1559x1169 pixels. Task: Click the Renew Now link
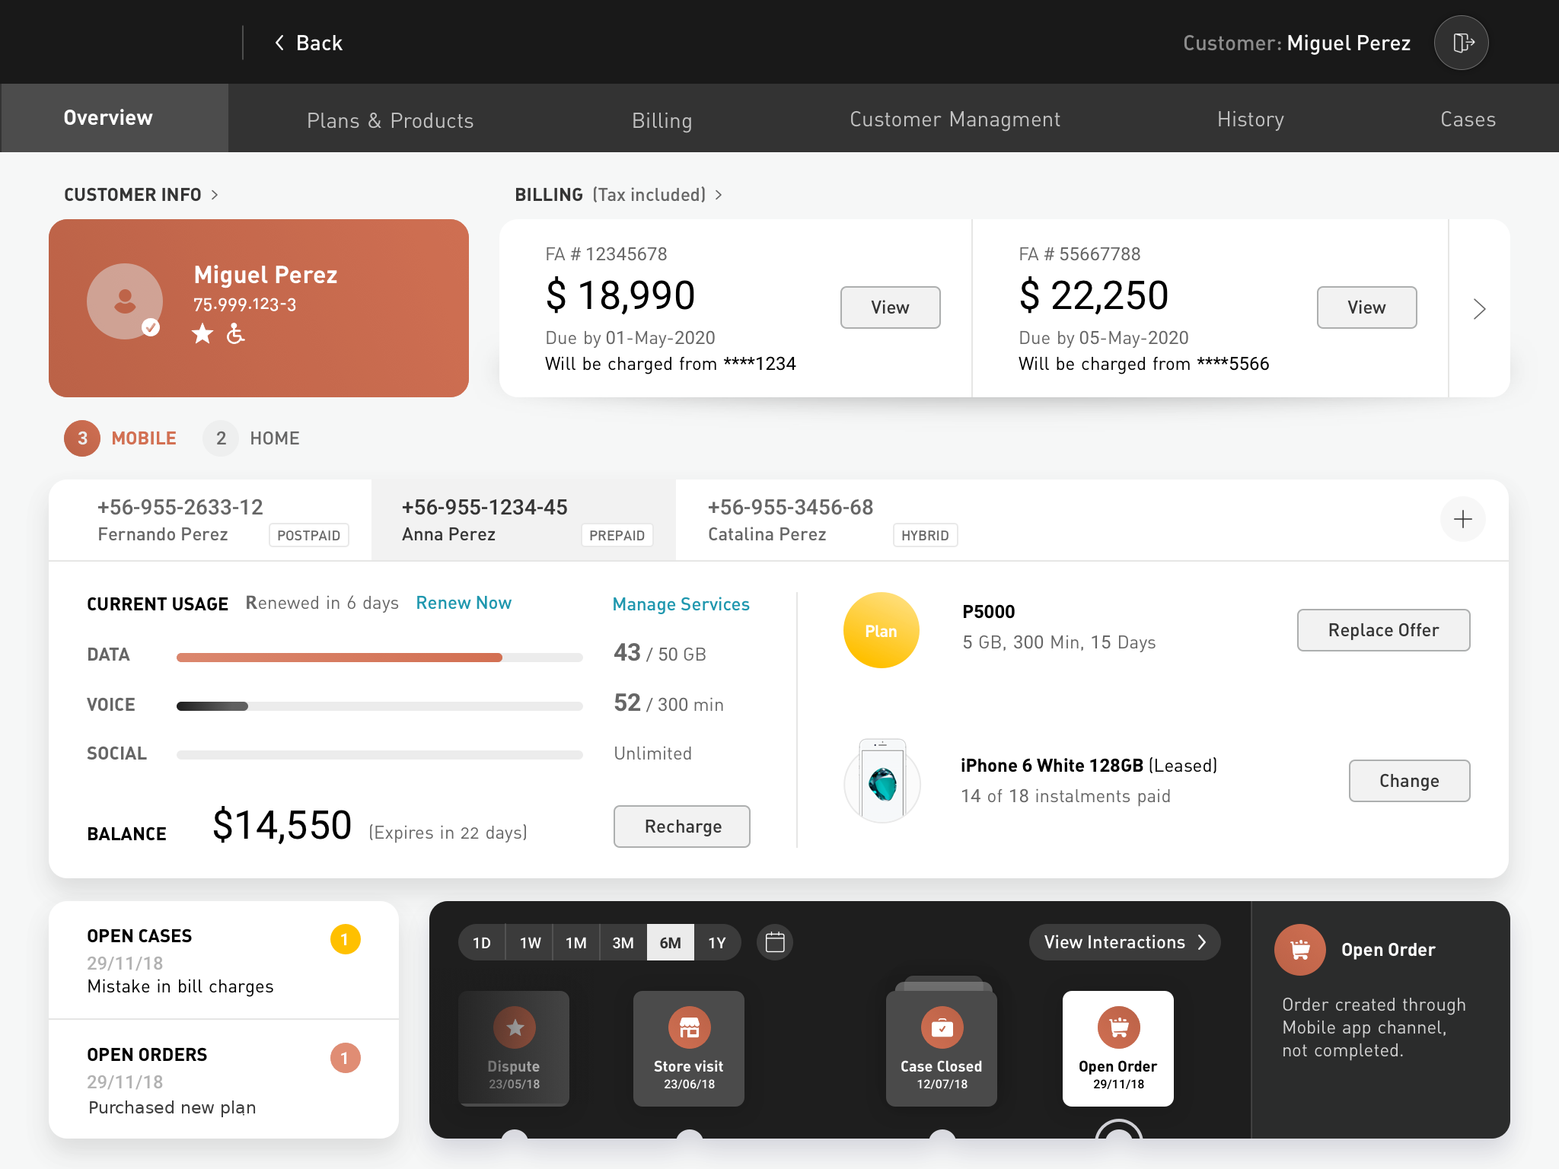coord(464,603)
